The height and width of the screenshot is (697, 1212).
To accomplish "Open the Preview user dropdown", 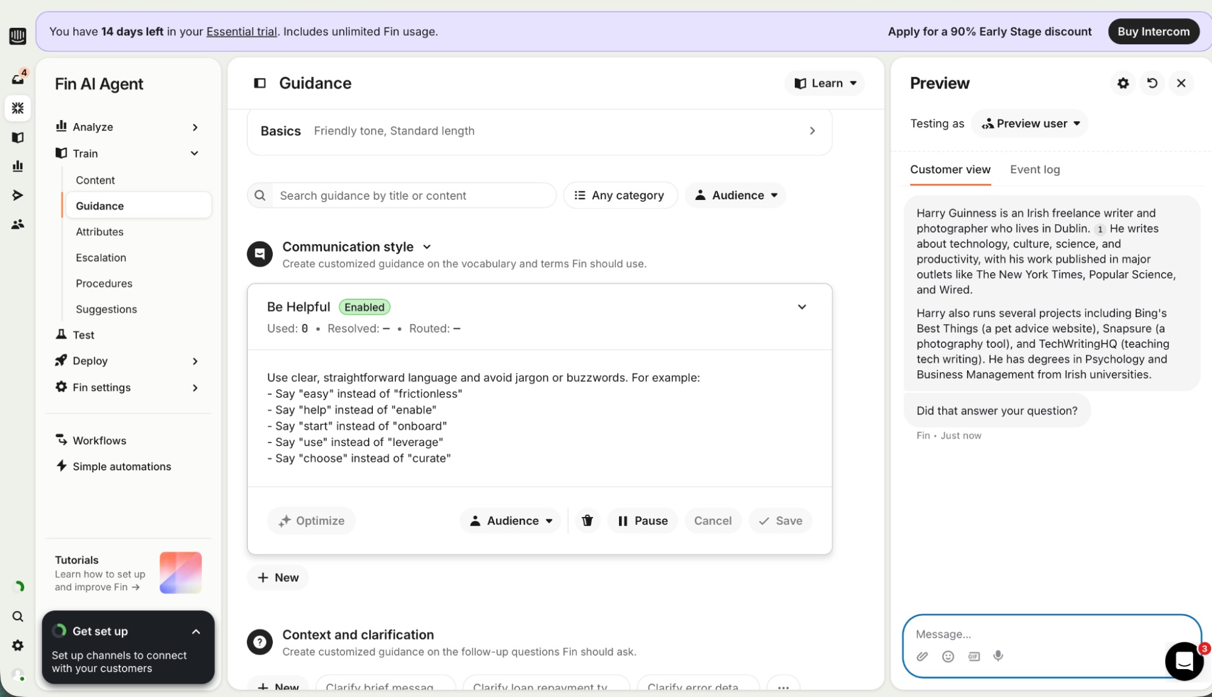I will [1030, 123].
